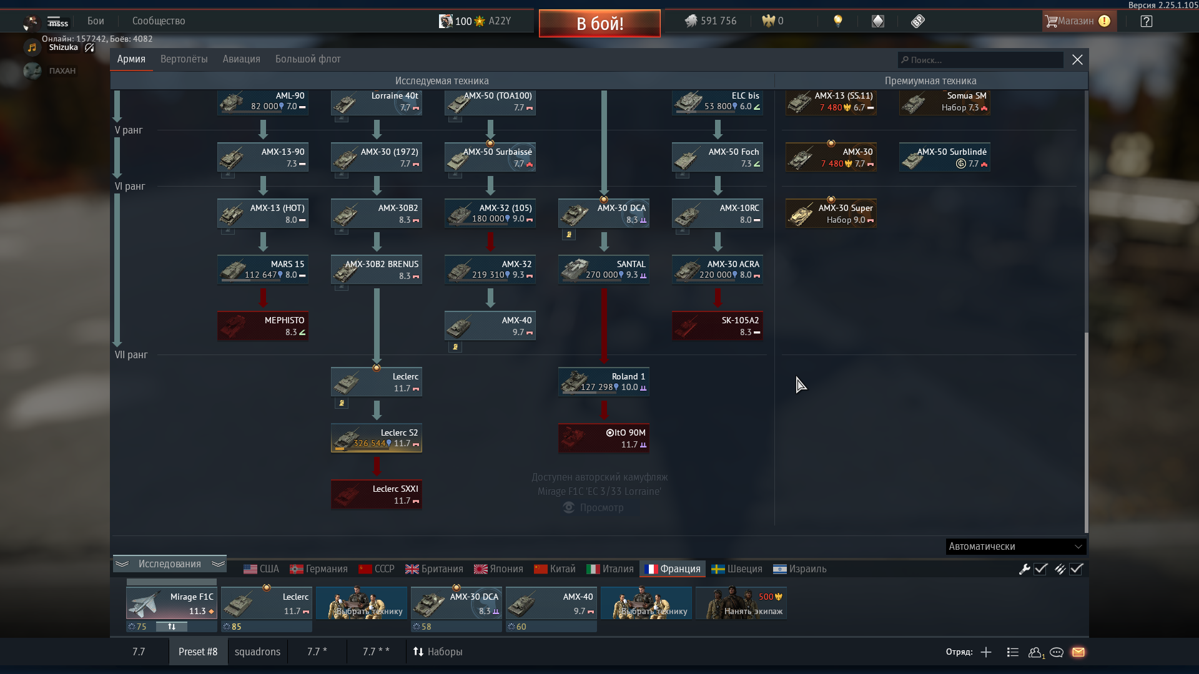Click the Golden Eagles currency icon
The height and width of the screenshot is (674, 1199).
pyautogui.click(x=768, y=21)
